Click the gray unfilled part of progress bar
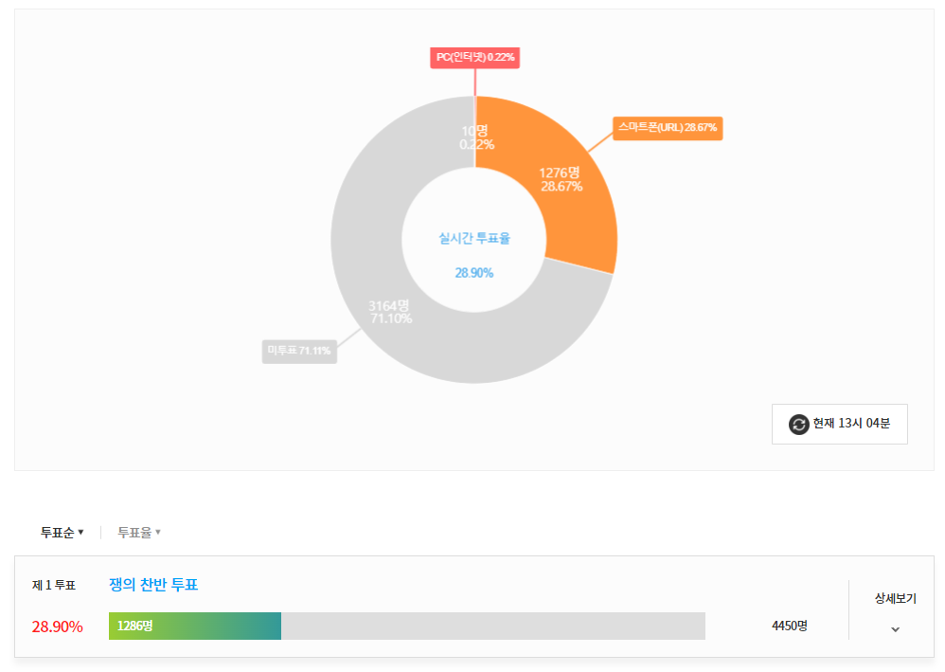 pos(492,626)
